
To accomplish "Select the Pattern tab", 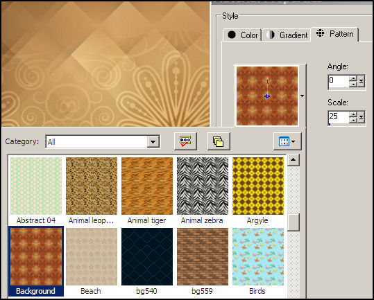I will [x=334, y=34].
